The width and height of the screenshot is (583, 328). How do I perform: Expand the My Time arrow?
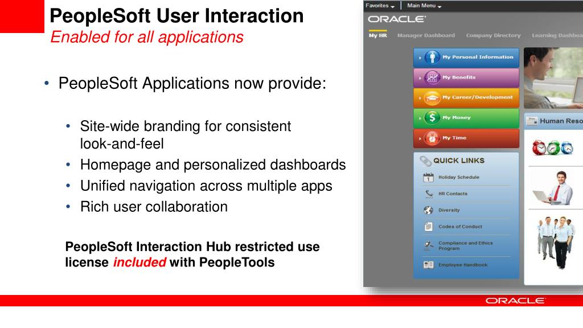(420, 138)
